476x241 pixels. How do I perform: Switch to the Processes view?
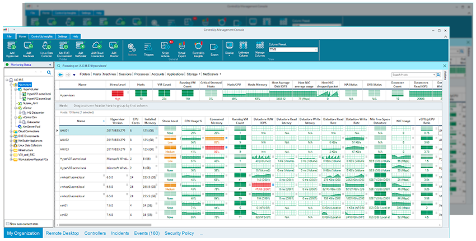[x=142, y=74]
